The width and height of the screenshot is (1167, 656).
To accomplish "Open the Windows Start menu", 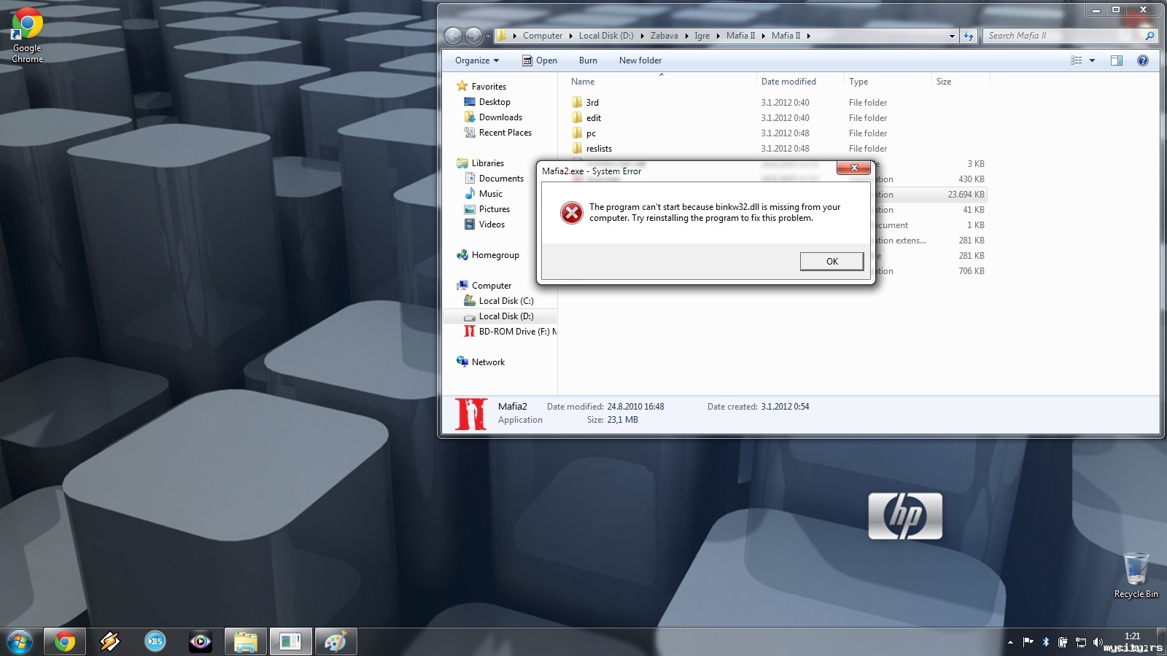I will [x=20, y=642].
